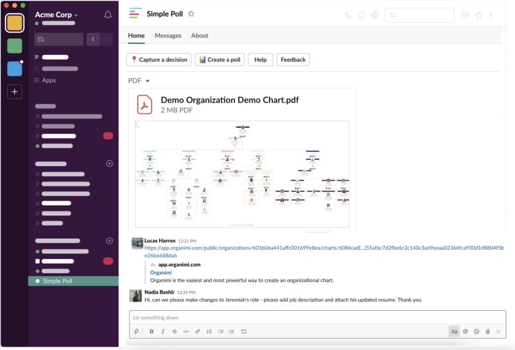Open direct message with red unread badge
The height and width of the screenshot is (350, 515).
tap(74, 261)
